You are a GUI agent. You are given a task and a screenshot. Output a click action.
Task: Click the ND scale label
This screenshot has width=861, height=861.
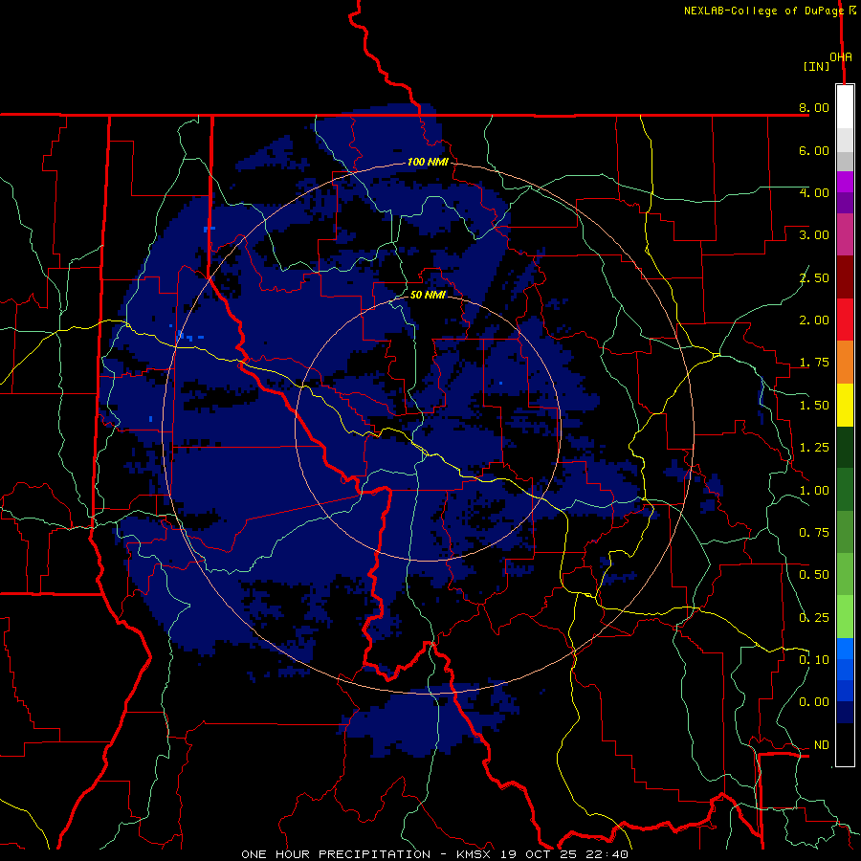click(822, 745)
